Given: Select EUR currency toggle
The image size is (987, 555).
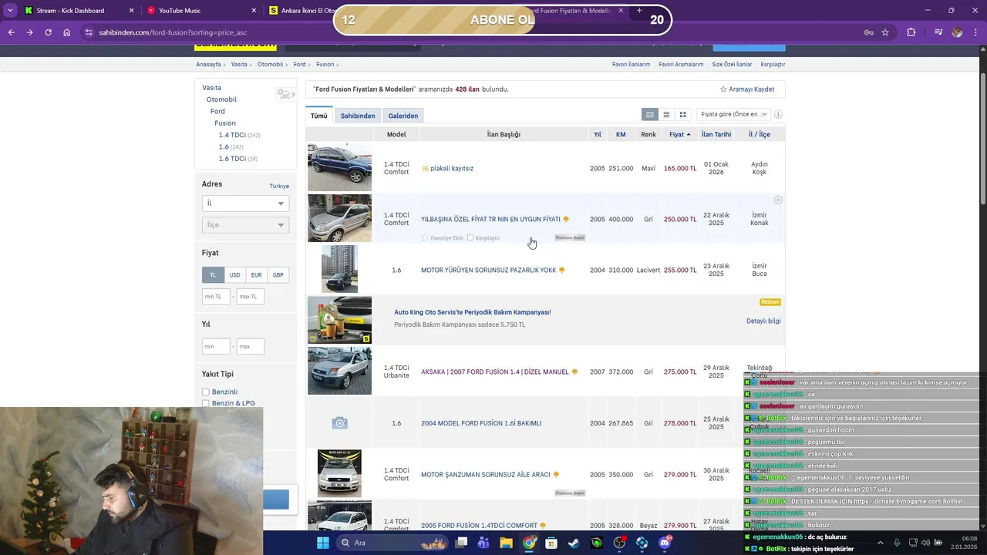Looking at the screenshot, I should 256,274.
